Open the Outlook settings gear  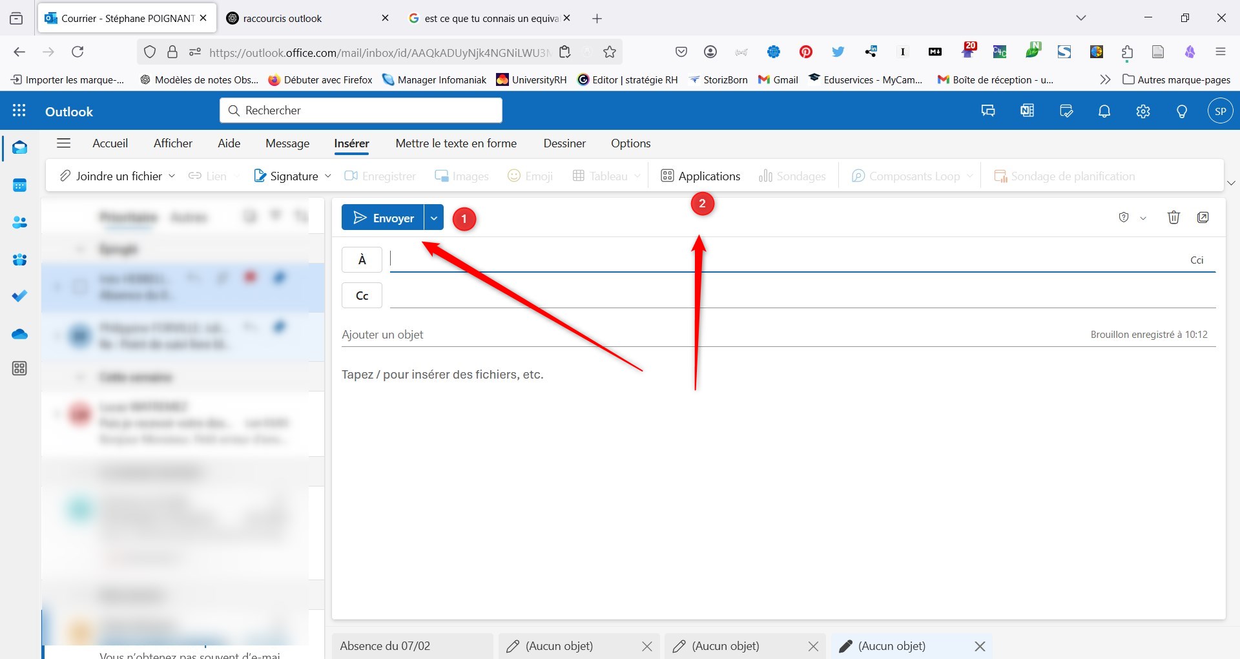(x=1142, y=110)
